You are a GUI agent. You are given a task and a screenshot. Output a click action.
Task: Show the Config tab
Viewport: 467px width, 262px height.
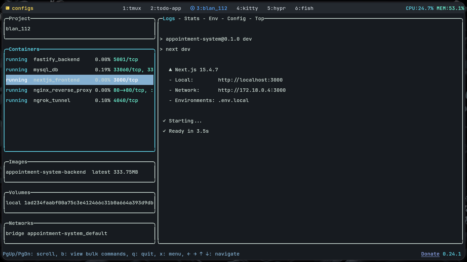click(x=236, y=18)
